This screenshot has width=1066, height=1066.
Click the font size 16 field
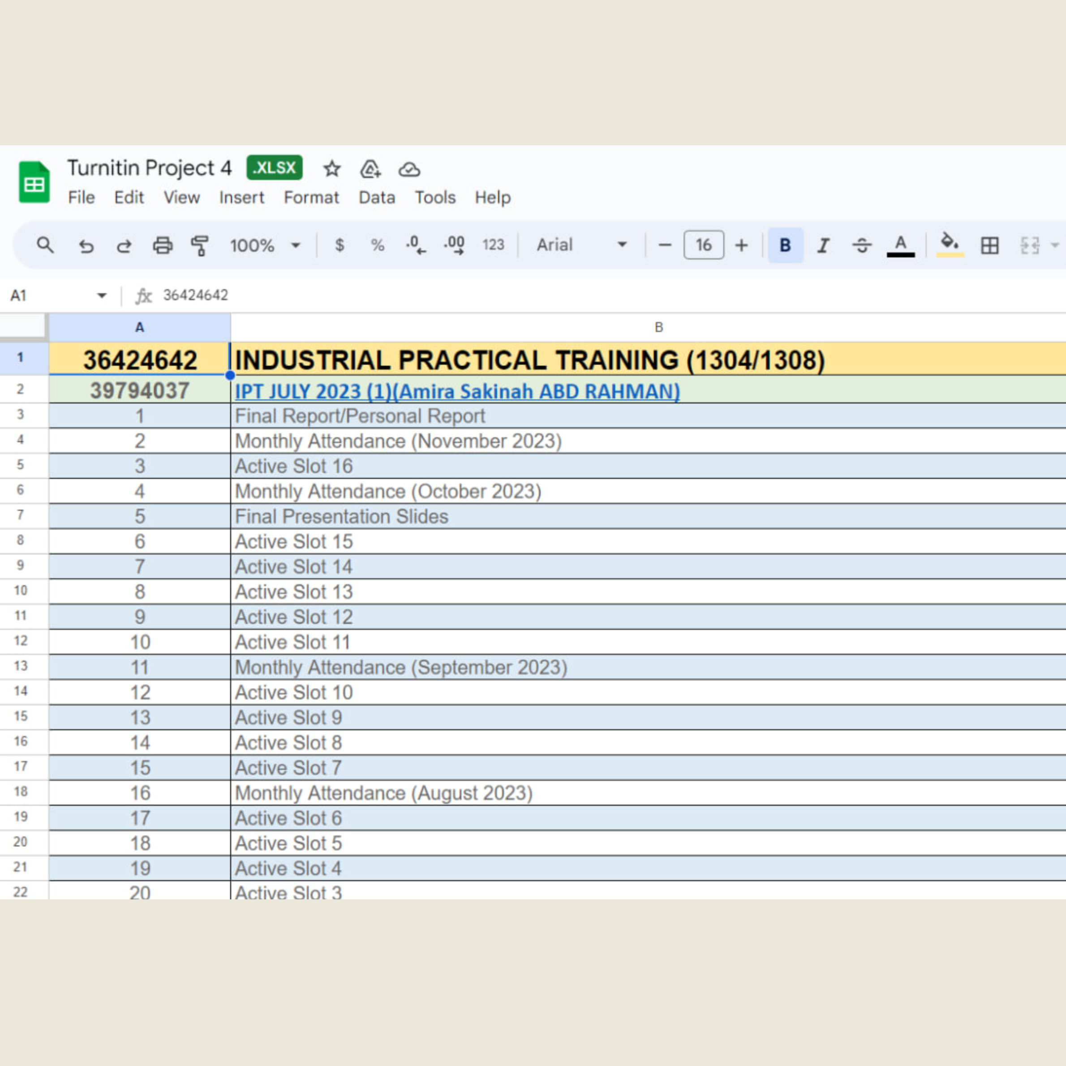[704, 245]
